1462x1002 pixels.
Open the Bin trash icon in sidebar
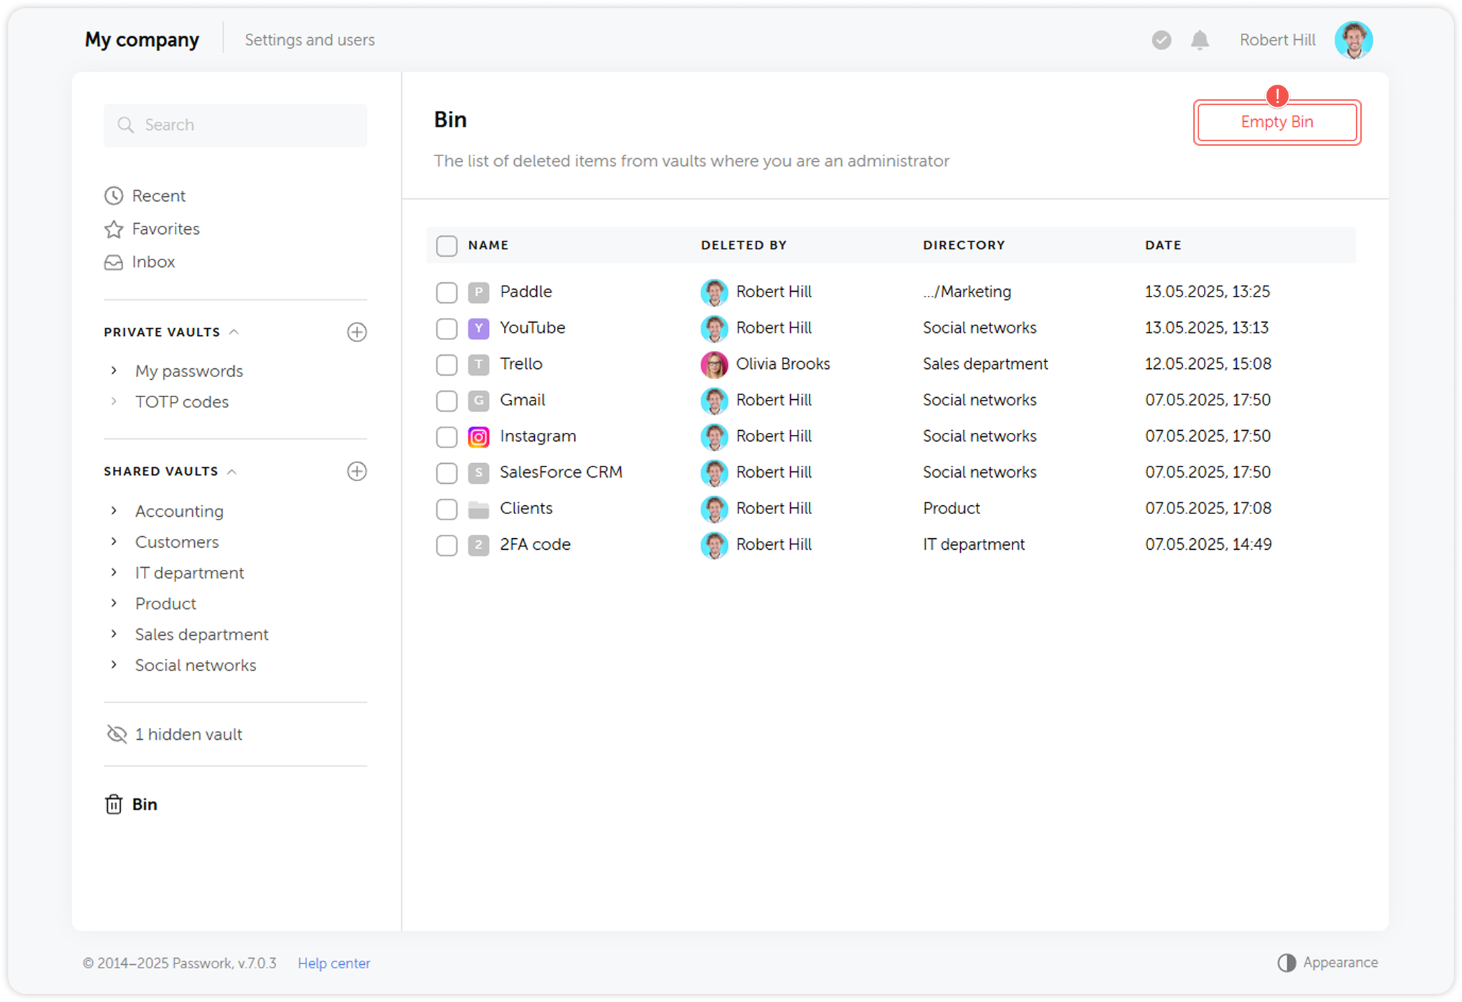[x=114, y=804]
